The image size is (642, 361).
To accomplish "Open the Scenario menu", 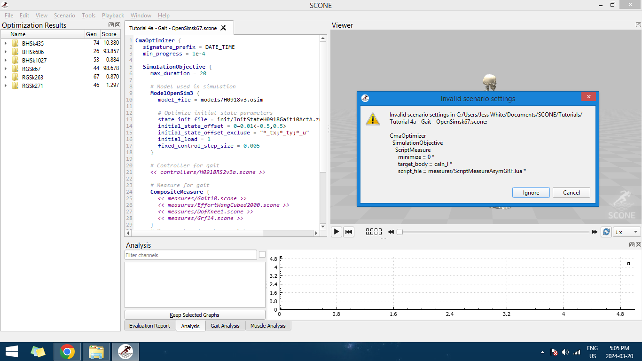I will tap(64, 16).
